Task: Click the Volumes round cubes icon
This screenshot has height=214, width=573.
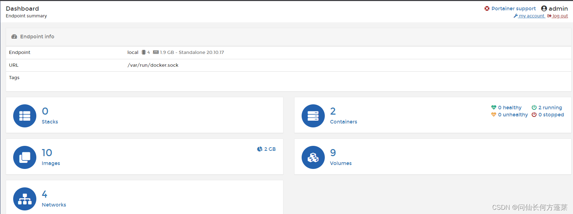Action: (x=313, y=157)
